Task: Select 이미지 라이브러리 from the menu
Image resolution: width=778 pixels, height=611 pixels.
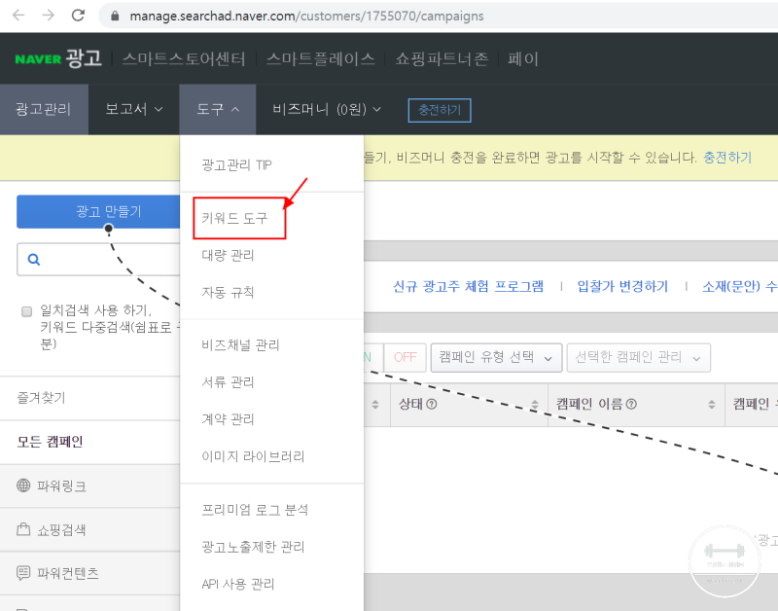Action: tap(253, 456)
